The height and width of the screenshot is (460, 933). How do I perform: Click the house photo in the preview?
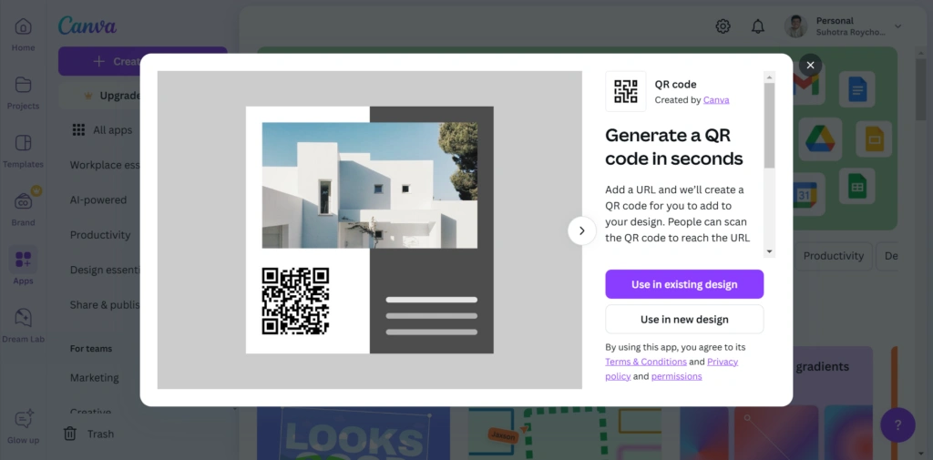[x=370, y=185]
